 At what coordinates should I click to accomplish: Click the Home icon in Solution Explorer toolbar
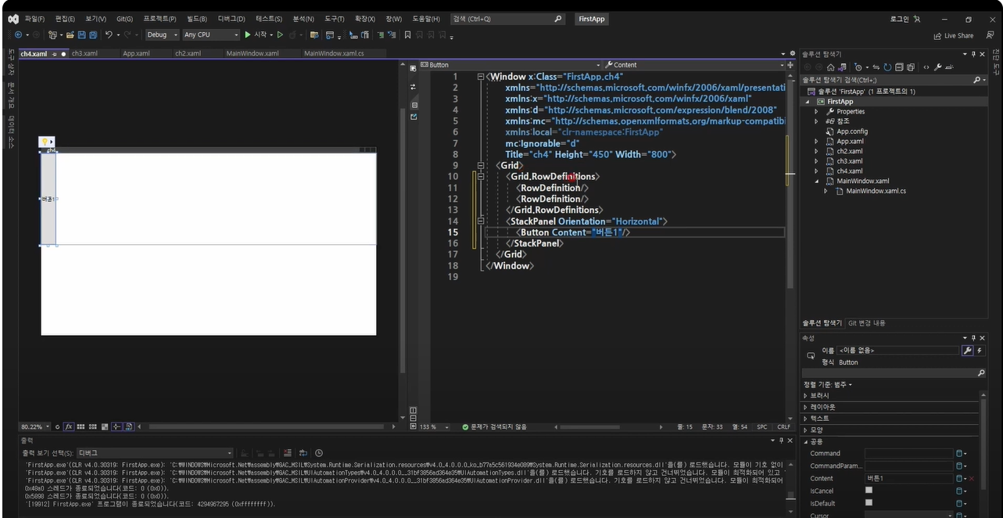point(830,67)
